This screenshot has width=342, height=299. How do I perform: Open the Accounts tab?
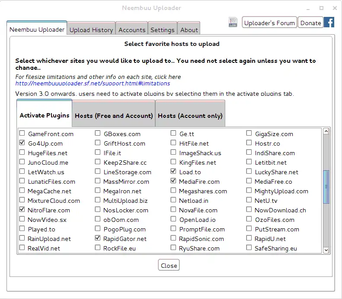click(x=132, y=30)
